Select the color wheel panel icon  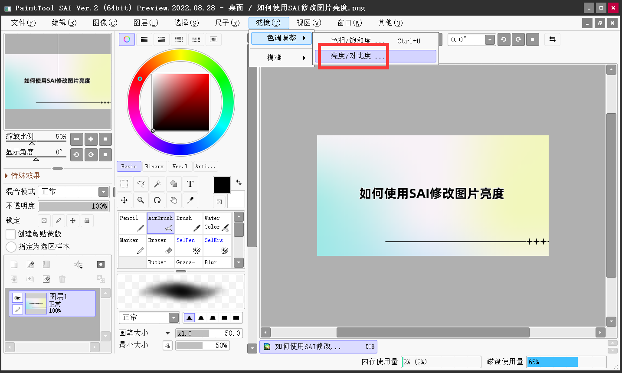pos(127,39)
